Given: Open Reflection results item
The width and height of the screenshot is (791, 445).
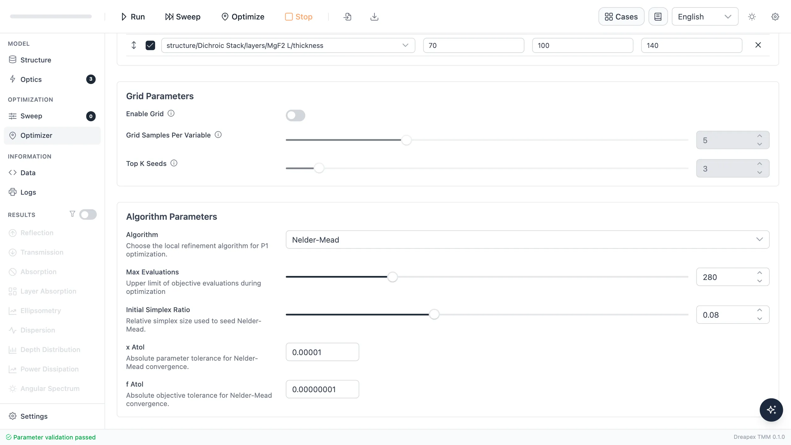Looking at the screenshot, I should (x=52, y=233).
